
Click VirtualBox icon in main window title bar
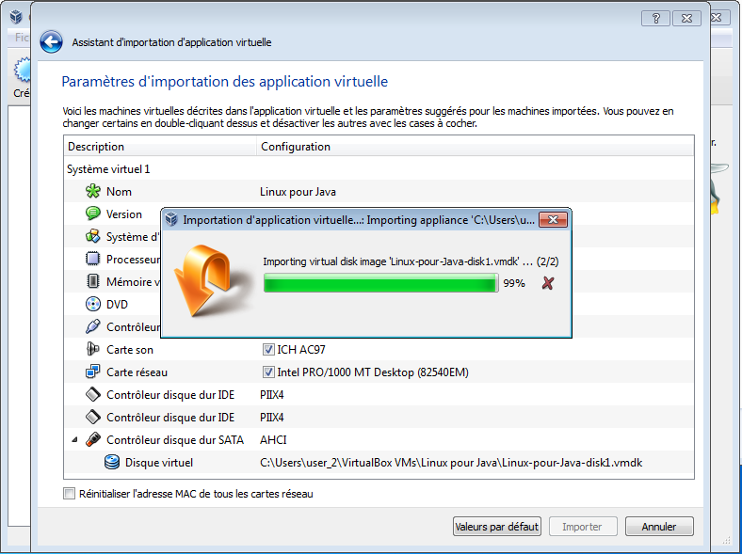16,17
